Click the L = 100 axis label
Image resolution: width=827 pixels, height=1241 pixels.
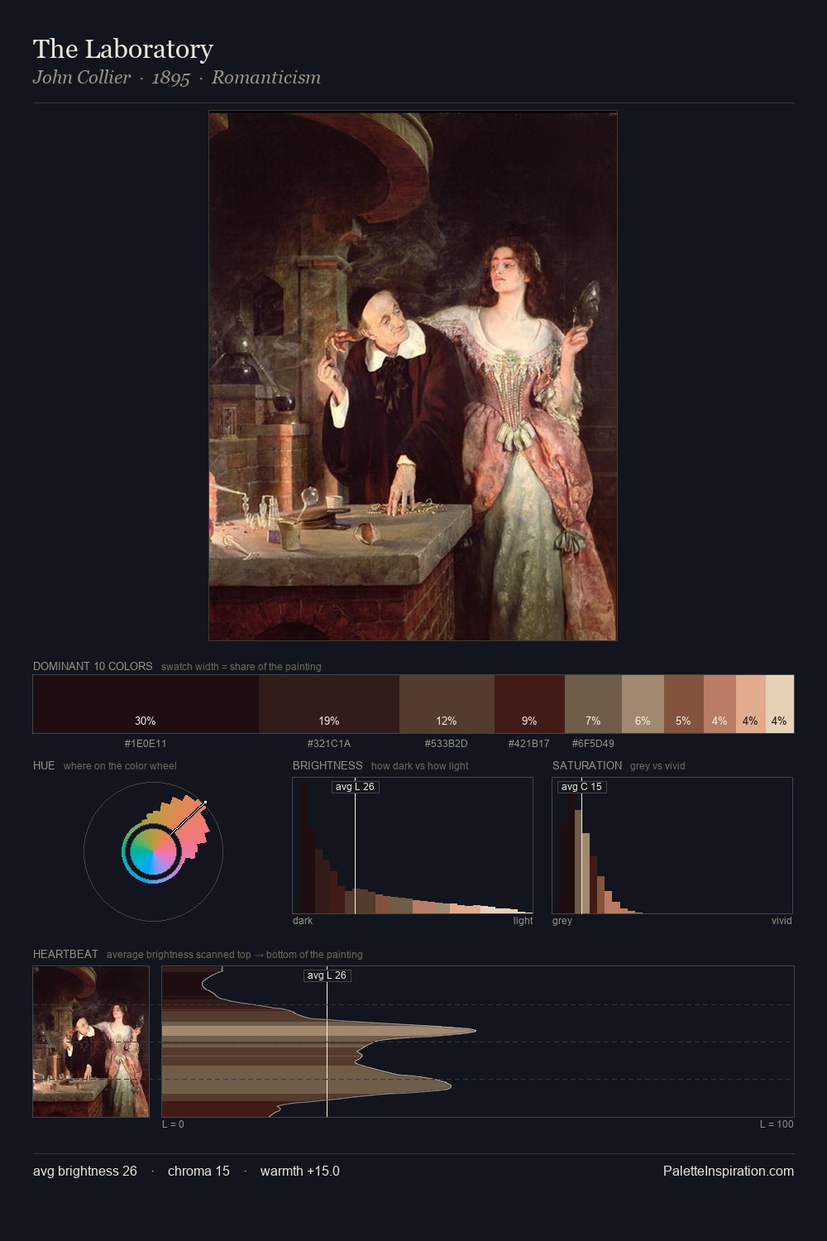pos(777,1124)
